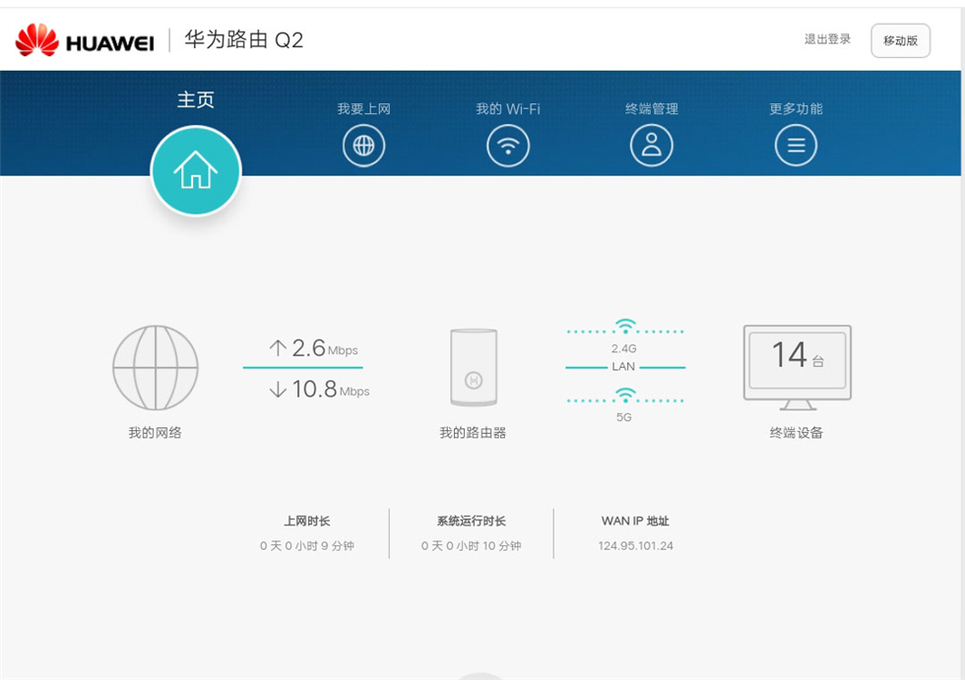Click the 我的路由器 router graphic
965x680 pixels.
(x=474, y=367)
